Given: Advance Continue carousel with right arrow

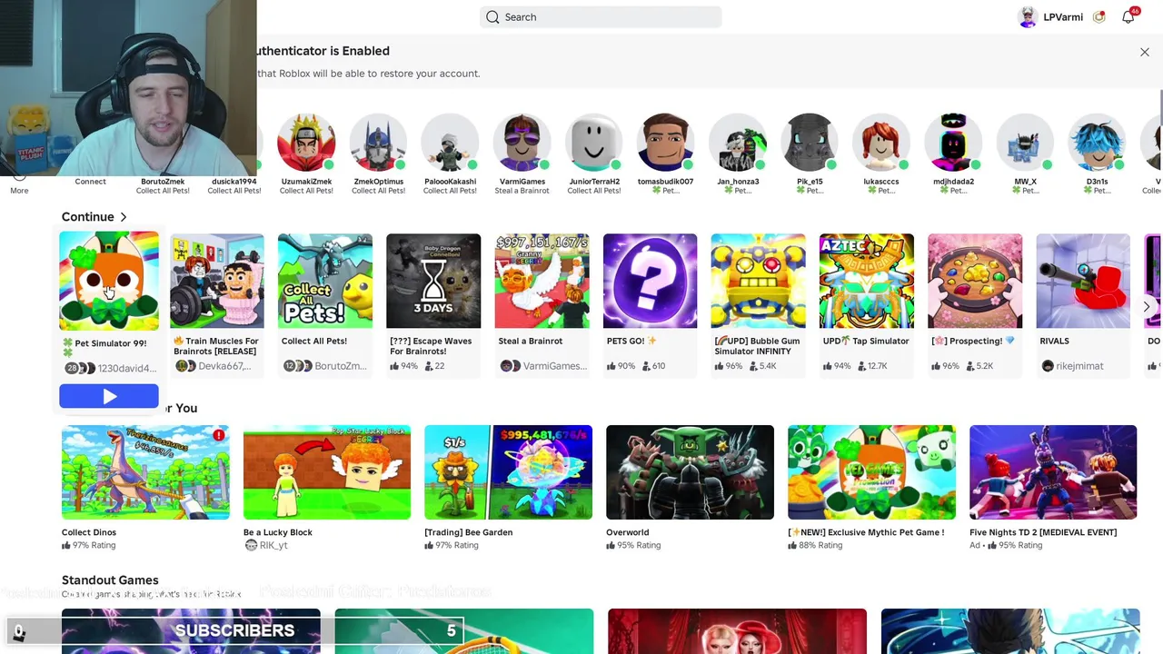Looking at the screenshot, I should pos(1147,307).
